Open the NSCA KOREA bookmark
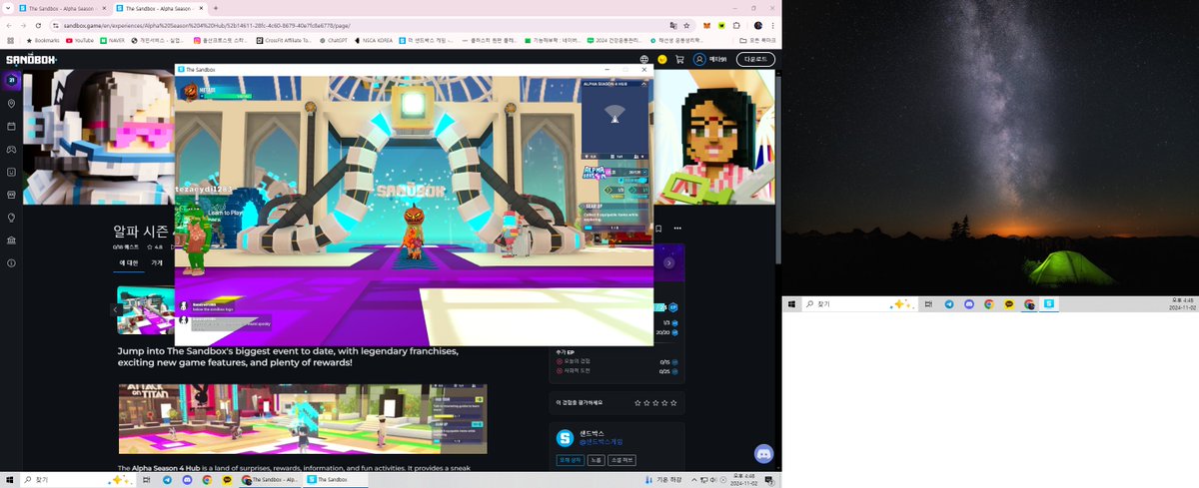 pos(375,40)
